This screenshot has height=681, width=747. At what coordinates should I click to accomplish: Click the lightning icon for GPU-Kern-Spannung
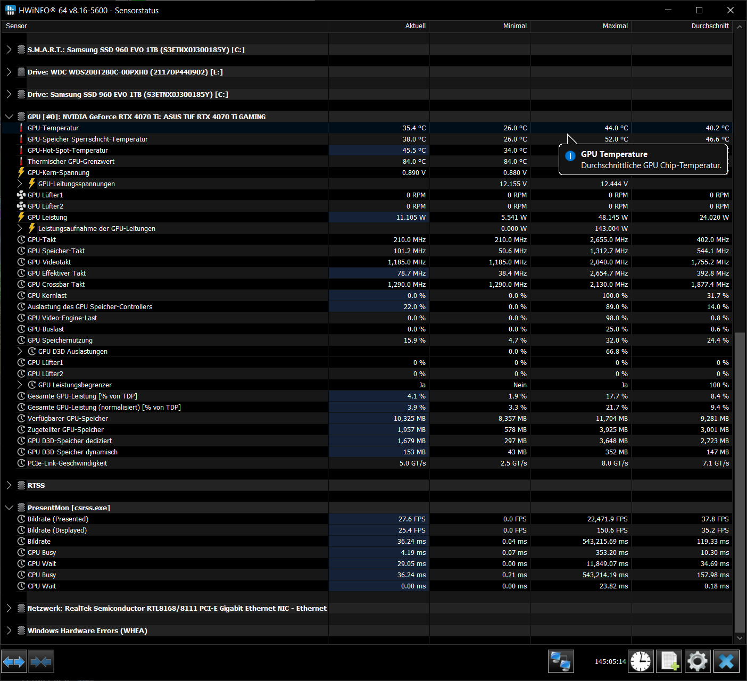point(21,173)
